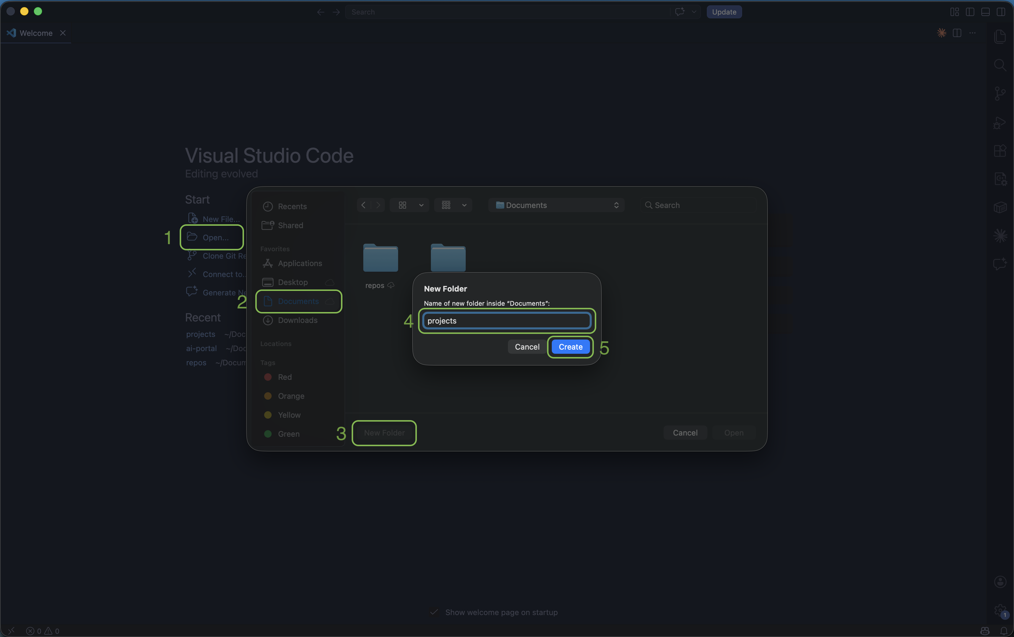Click Customize Layout icon in title bar
This screenshot has width=1014, height=637.
955,12
